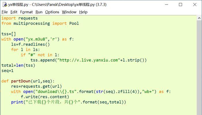Click the line 'import requests'

pyautogui.click(x=20, y=18)
